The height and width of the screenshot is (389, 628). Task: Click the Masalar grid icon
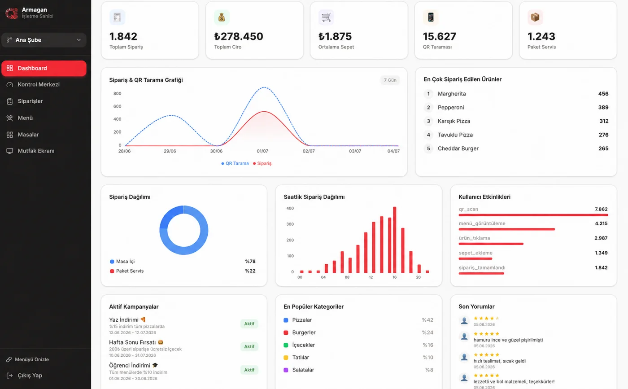coord(10,135)
